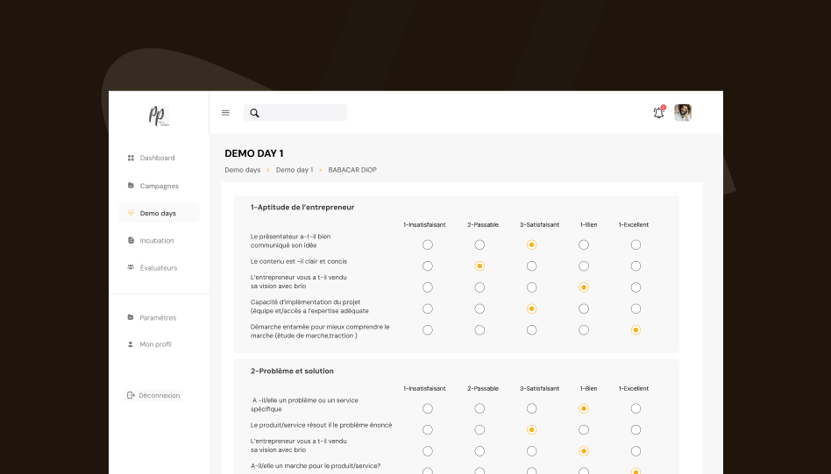Click the Pp logo in the sidebar
Screen dimensions: 831x474
159,116
